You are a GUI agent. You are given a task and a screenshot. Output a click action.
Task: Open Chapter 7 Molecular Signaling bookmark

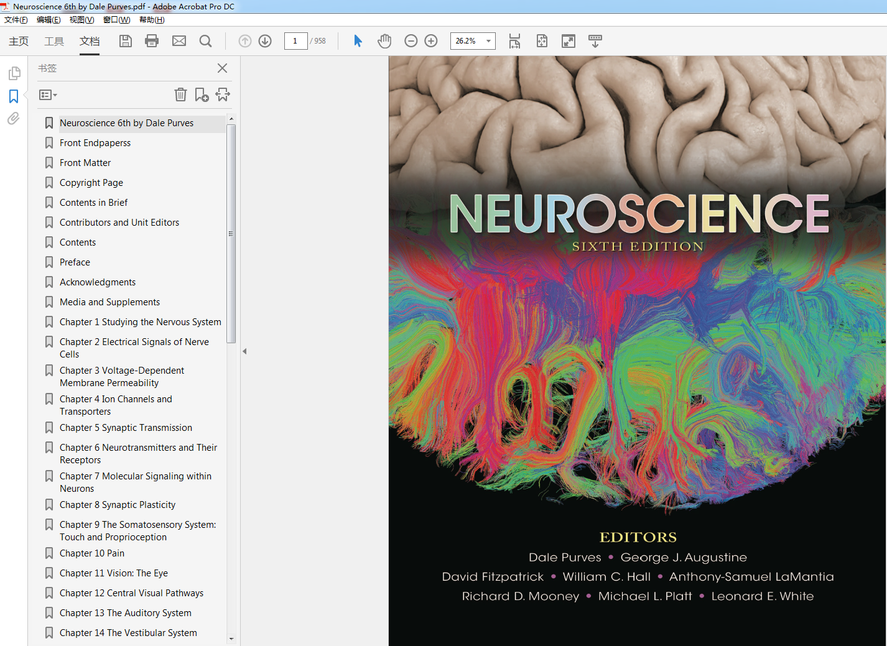[136, 482]
